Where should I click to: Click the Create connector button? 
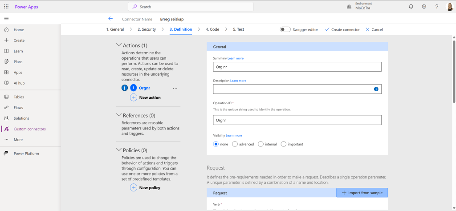click(x=342, y=29)
